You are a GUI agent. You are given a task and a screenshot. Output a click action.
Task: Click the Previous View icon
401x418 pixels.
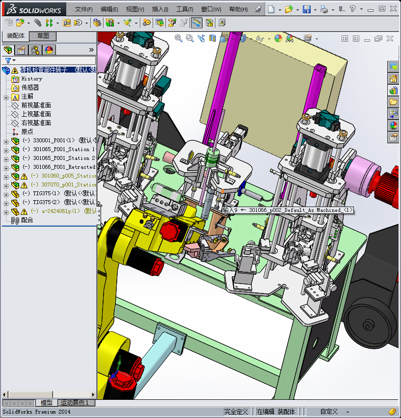point(201,39)
